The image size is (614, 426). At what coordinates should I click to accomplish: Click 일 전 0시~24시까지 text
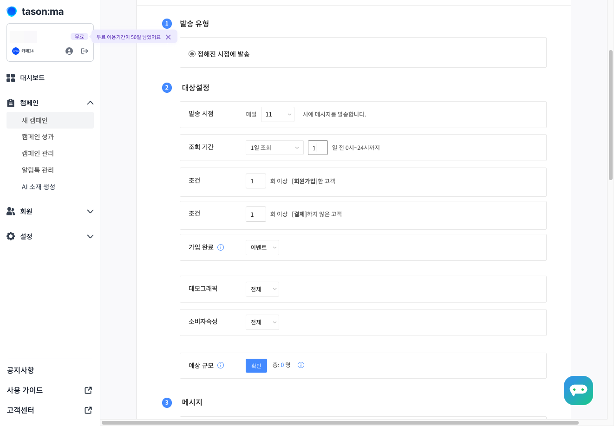point(356,148)
